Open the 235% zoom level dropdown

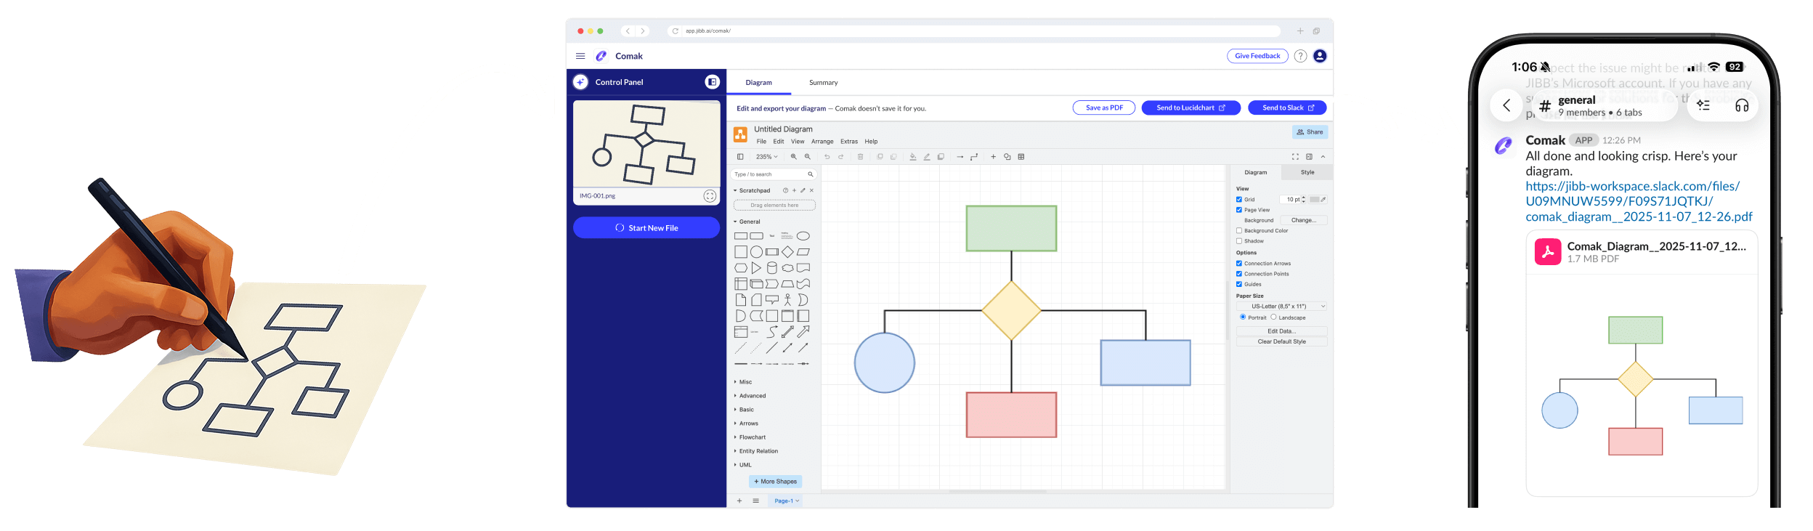click(766, 157)
